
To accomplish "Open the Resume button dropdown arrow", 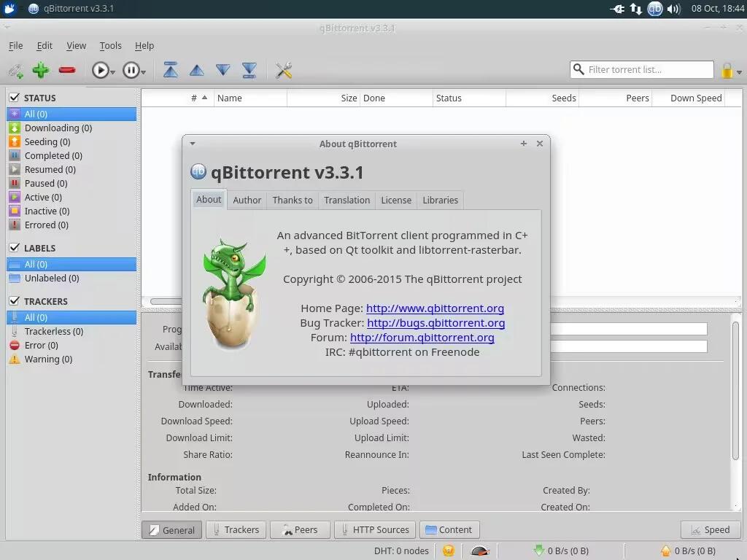I will pos(113,72).
